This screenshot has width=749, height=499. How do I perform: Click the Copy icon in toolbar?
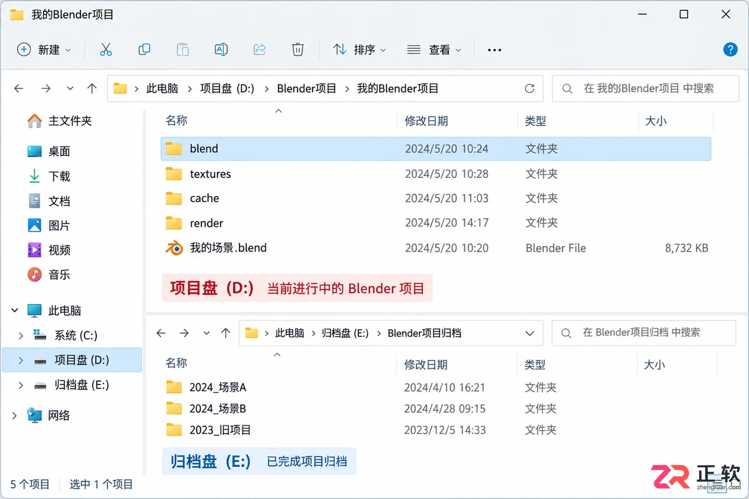tap(144, 49)
